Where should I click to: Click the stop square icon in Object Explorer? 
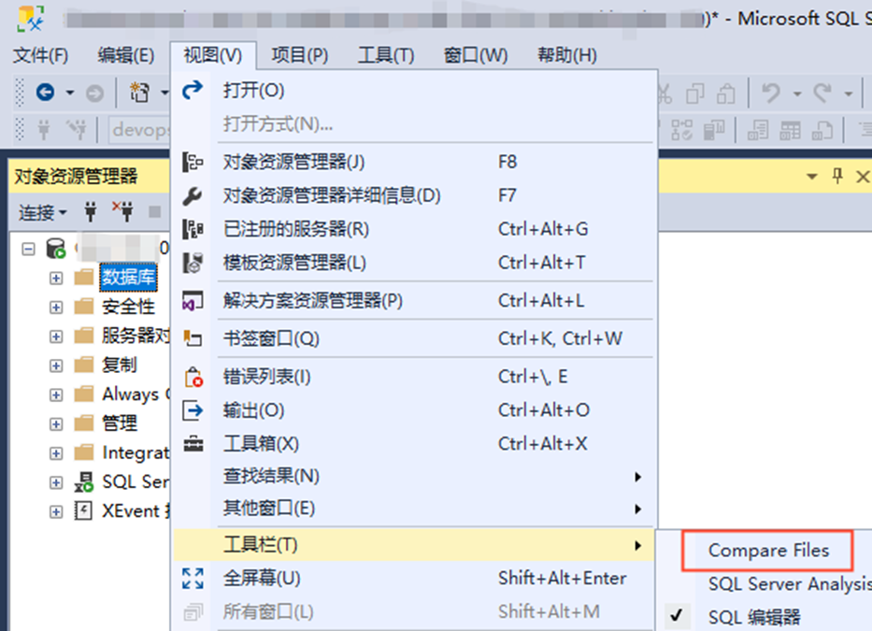155,211
